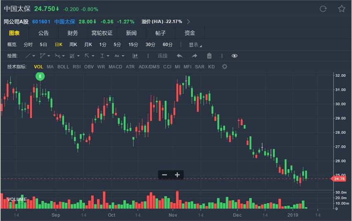Click the VOLUME panel label

17,199
